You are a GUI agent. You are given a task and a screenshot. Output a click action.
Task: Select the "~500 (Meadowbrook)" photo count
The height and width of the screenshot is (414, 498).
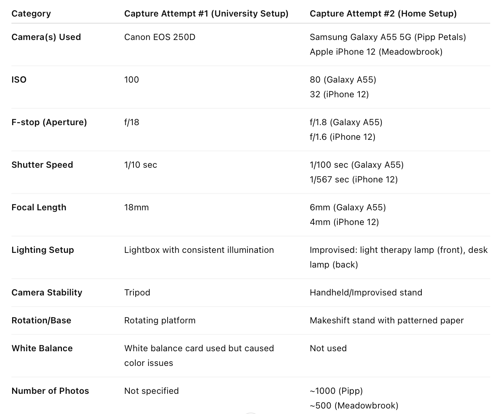(x=354, y=406)
